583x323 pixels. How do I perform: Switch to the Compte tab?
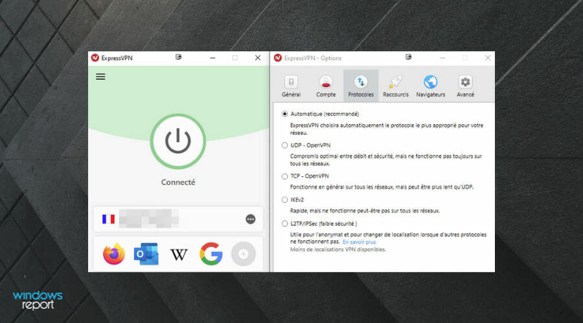326,86
